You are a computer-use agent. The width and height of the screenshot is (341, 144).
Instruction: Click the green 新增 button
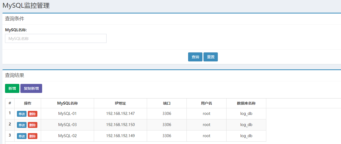[12, 88]
